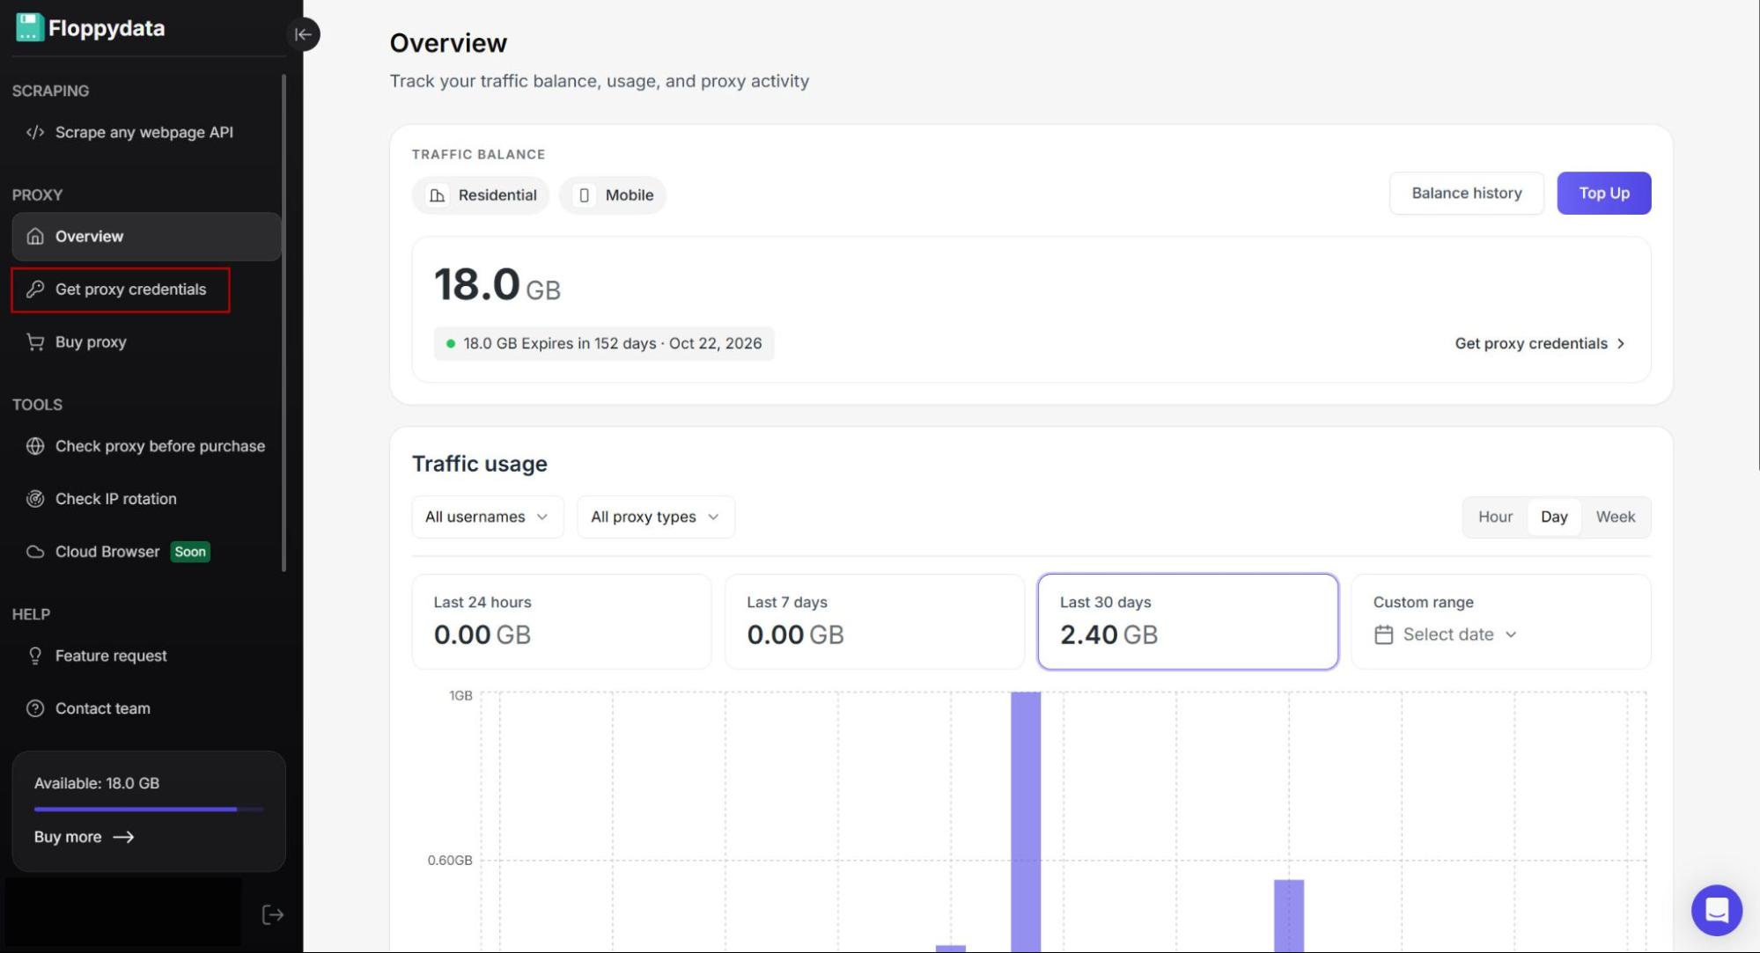The height and width of the screenshot is (953, 1760).
Task: Click the key icon beside Get proxy credentials
Action: [x=35, y=289]
